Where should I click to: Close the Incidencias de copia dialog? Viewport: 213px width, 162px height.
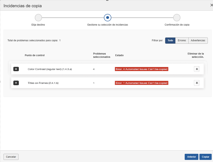[211, 5]
